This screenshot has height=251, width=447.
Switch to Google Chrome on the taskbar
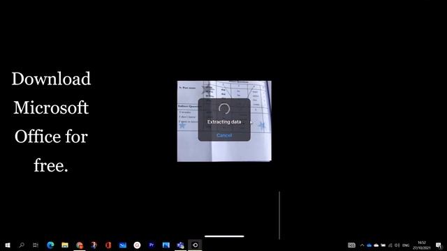click(x=80, y=245)
